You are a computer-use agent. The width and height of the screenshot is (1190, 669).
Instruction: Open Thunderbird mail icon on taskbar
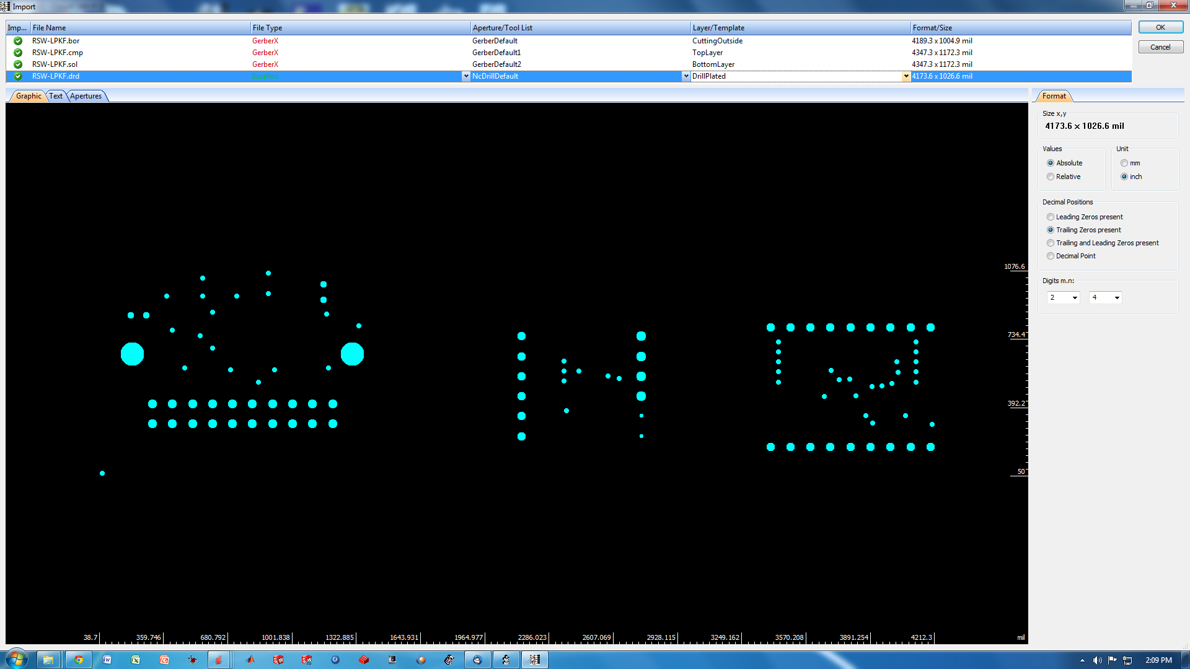click(x=478, y=660)
